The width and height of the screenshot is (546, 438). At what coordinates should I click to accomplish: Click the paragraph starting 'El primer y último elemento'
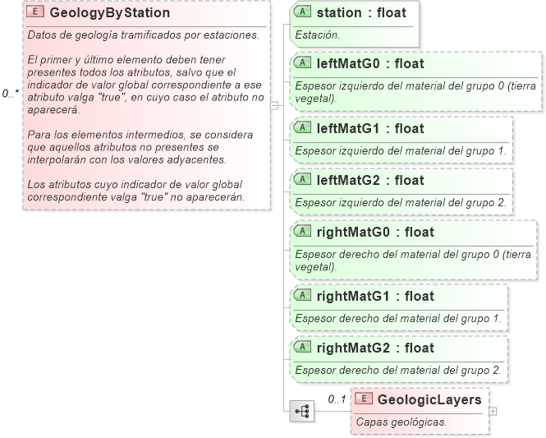(x=145, y=85)
